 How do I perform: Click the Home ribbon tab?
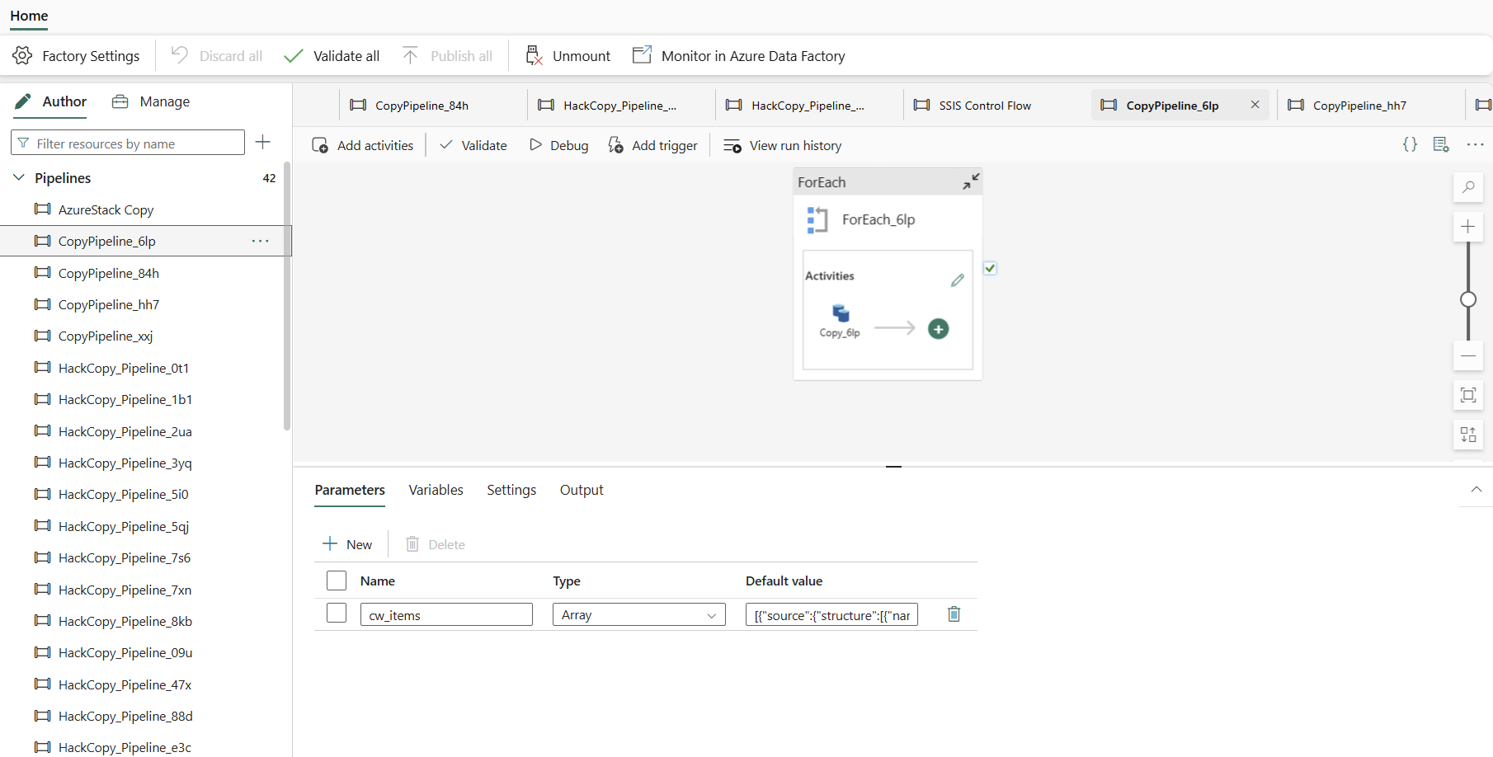click(29, 16)
